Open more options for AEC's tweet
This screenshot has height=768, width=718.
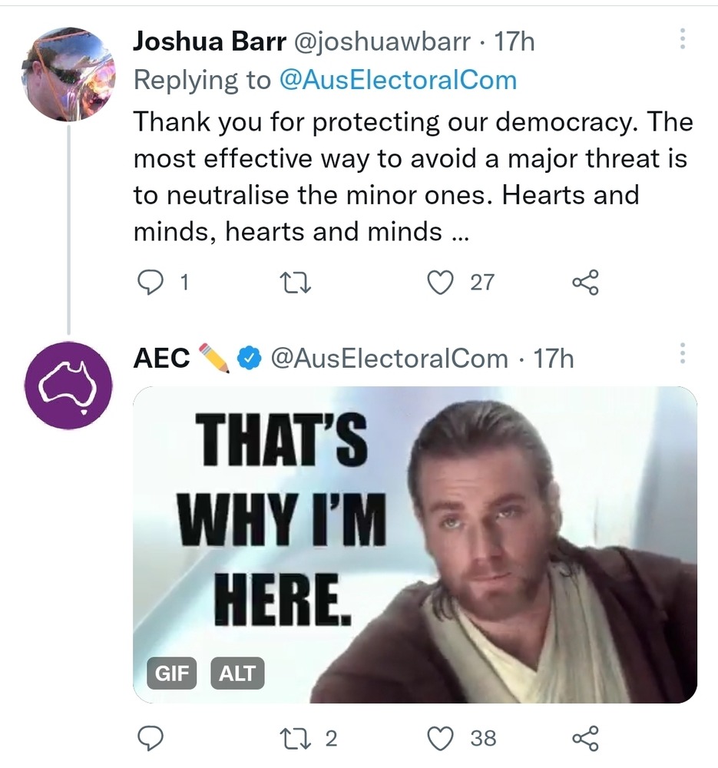tap(682, 354)
